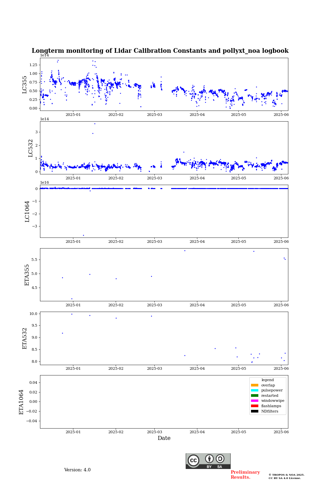
Task: Click the '0.04' tick on ETA1064 axis
Action: click(x=34, y=382)
